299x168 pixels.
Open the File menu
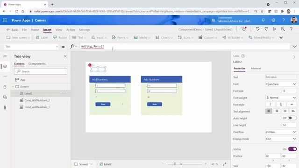(24, 30)
